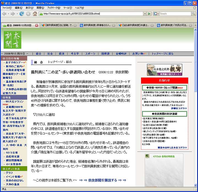
Task: Open the URL history dropdown arrow
Action: 145,14
